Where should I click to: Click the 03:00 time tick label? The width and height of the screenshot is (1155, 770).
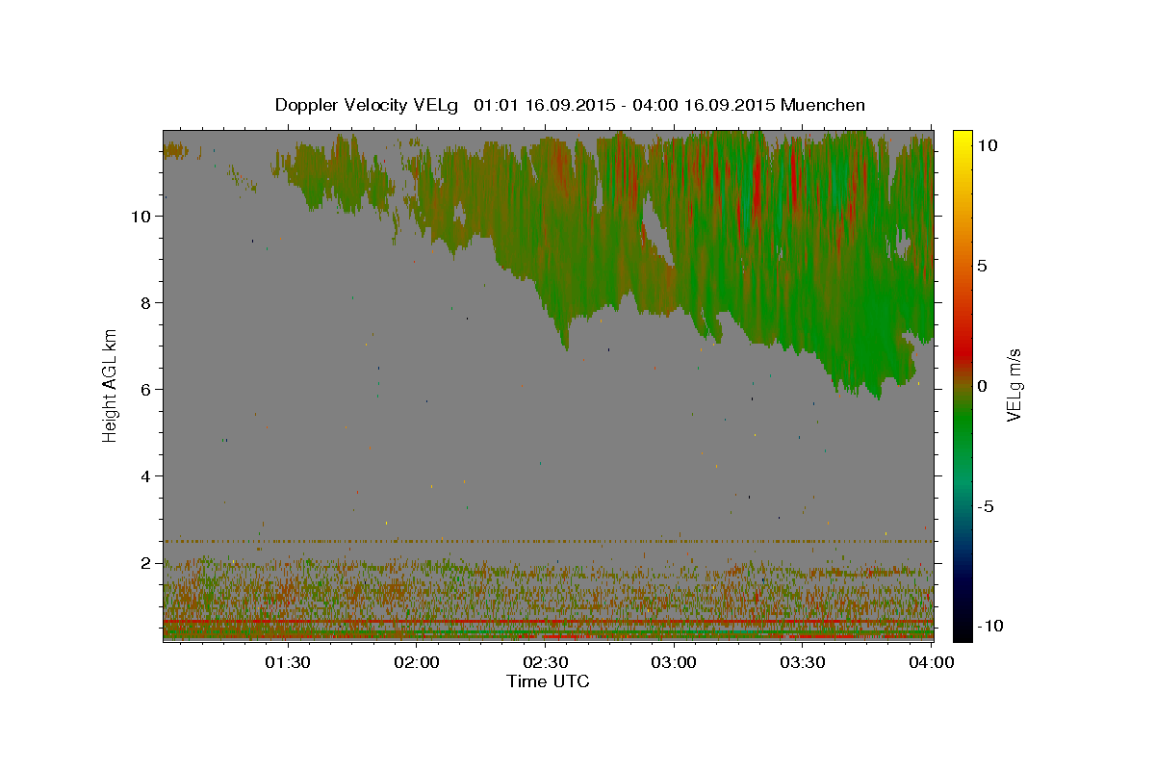click(x=674, y=662)
